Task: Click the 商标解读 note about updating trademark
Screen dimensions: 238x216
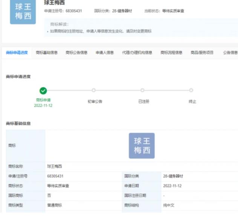Action: 101,31
